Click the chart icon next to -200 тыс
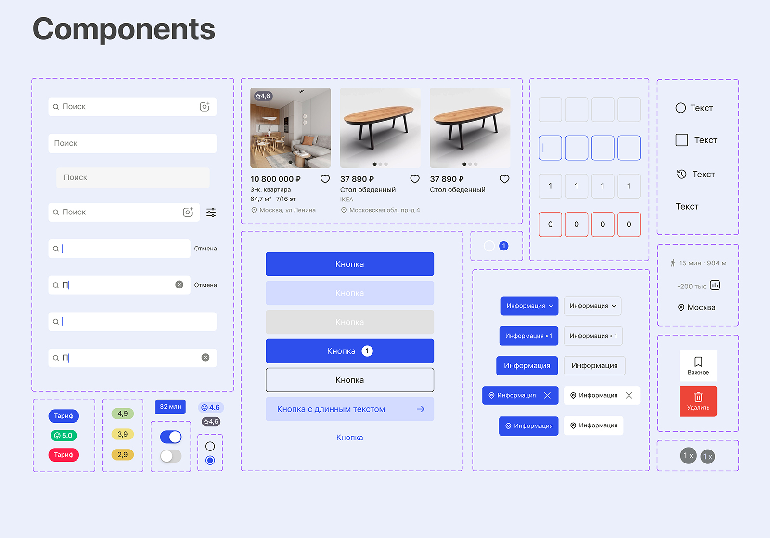770x538 pixels. [715, 286]
